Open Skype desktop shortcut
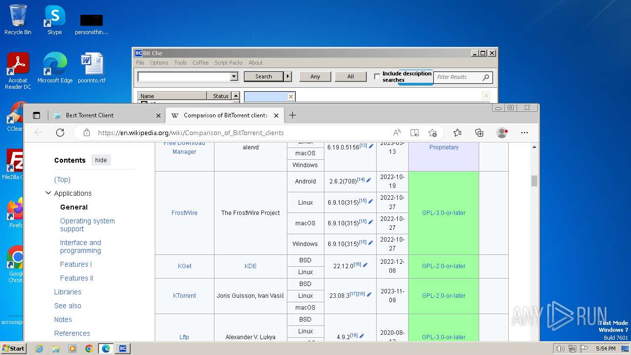The image size is (631, 355). click(x=54, y=20)
